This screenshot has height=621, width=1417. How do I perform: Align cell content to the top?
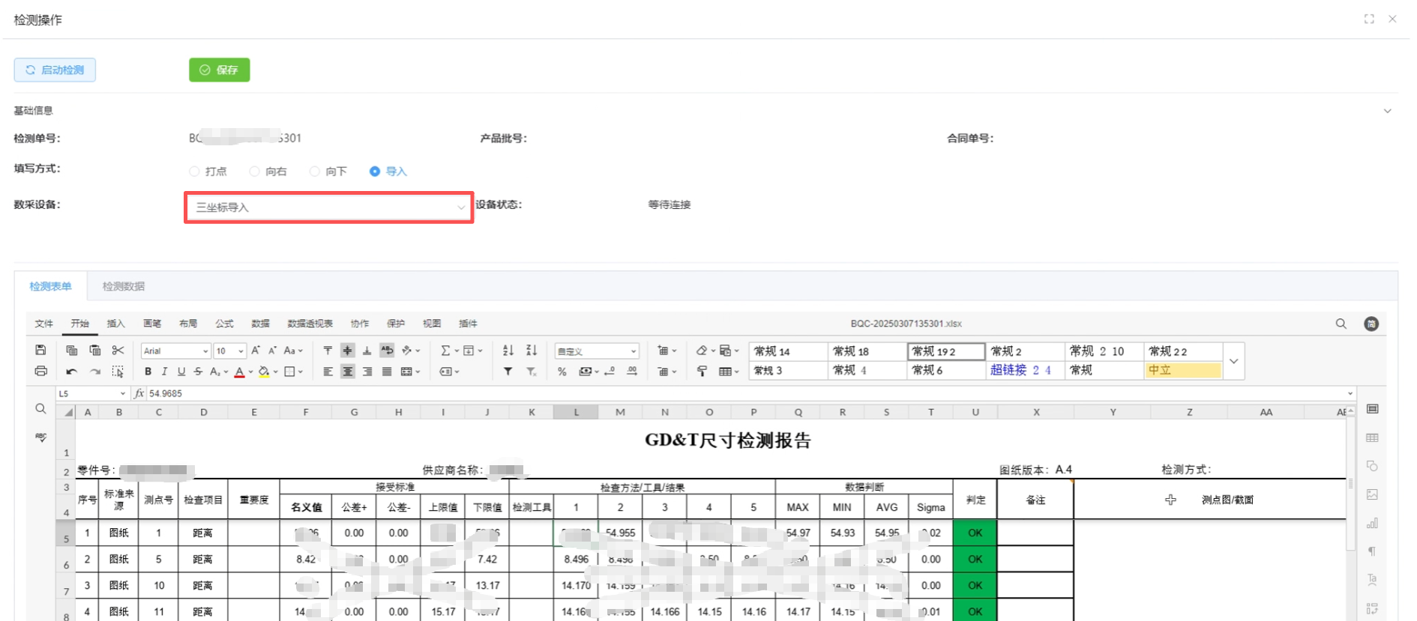pos(328,350)
